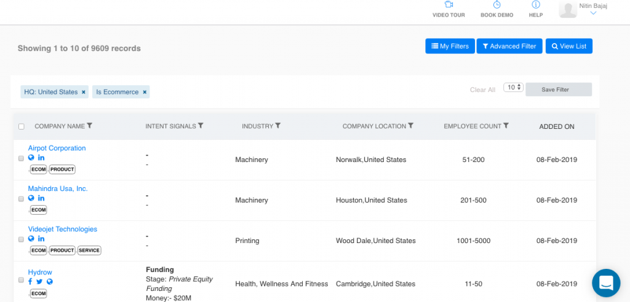Click the Norwalk,United States location cell

point(371,160)
